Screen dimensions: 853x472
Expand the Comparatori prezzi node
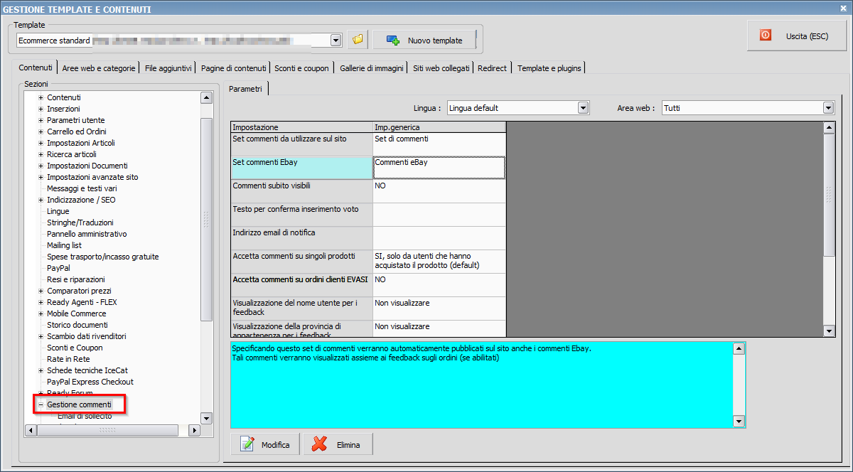(41, 291)
